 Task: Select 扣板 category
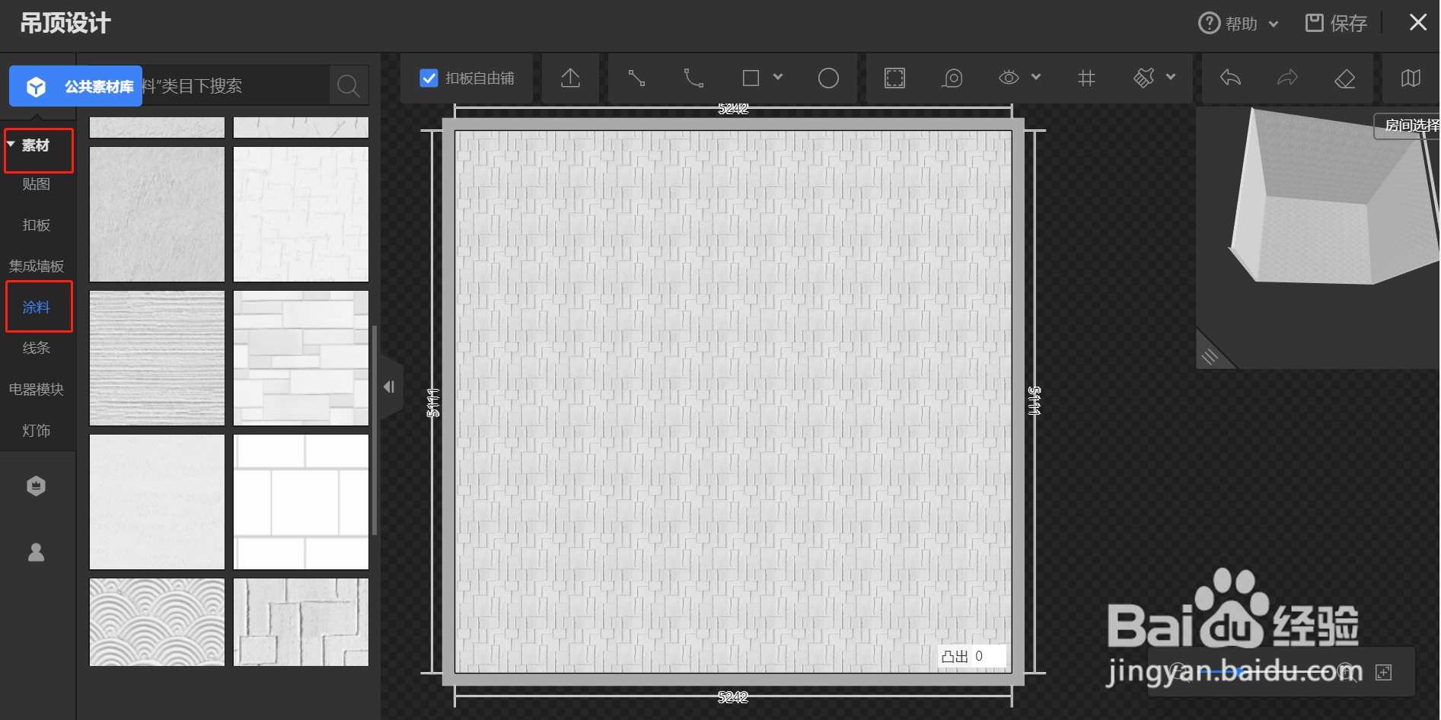click(x=37, y=225)
